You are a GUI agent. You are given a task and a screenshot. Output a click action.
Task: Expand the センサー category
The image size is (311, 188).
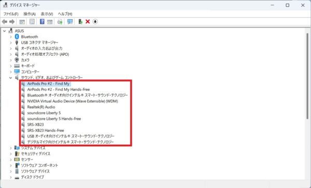tap(11, 160)
